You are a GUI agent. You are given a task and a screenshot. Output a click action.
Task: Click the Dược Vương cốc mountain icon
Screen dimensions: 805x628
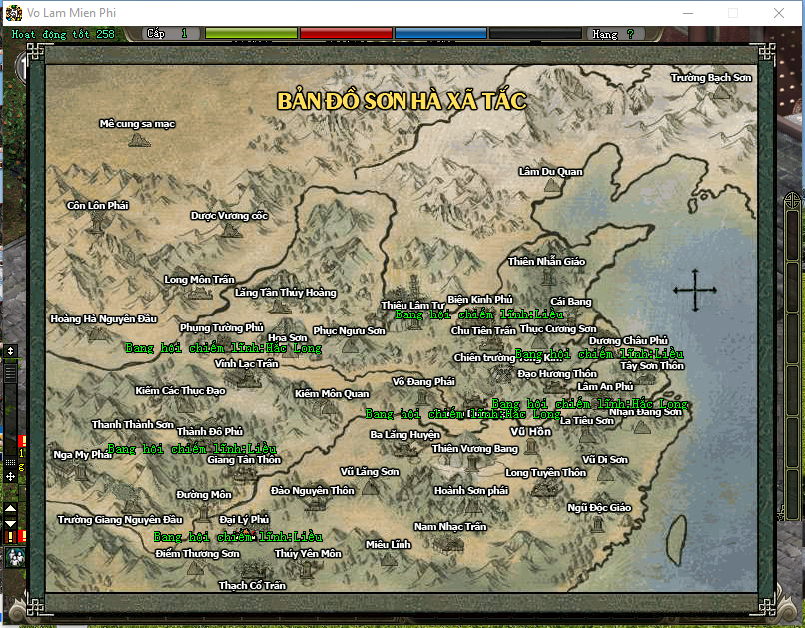tap(231, 230)
